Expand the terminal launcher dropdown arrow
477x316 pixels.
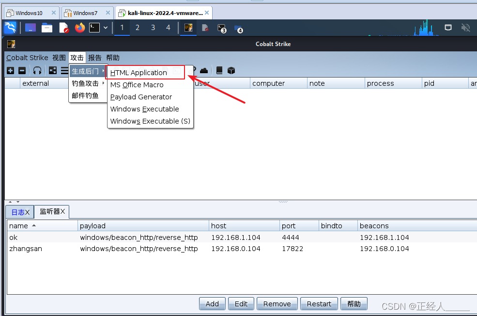coord(106,28)
